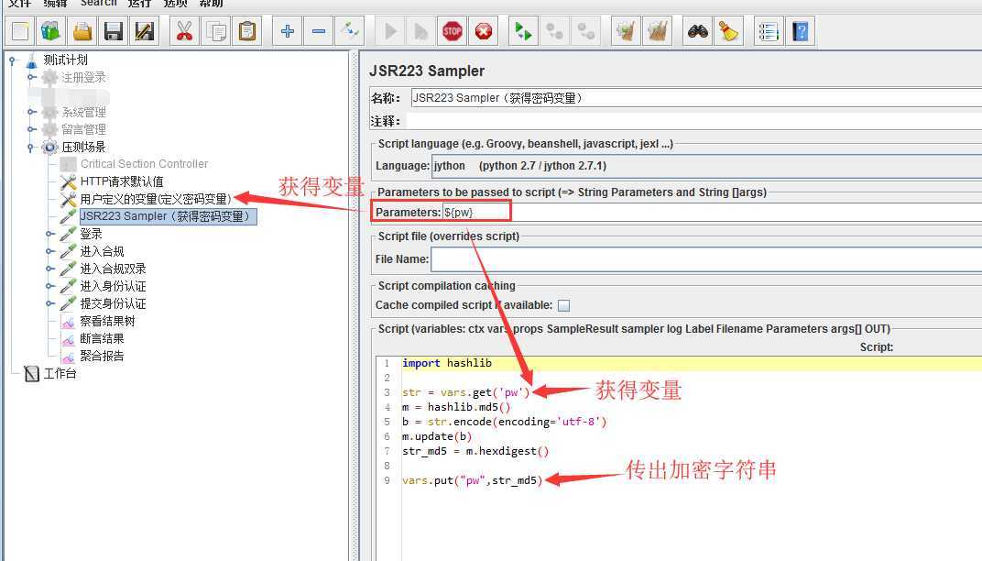Click the Save As pencil-disk icon

[144, 31]
